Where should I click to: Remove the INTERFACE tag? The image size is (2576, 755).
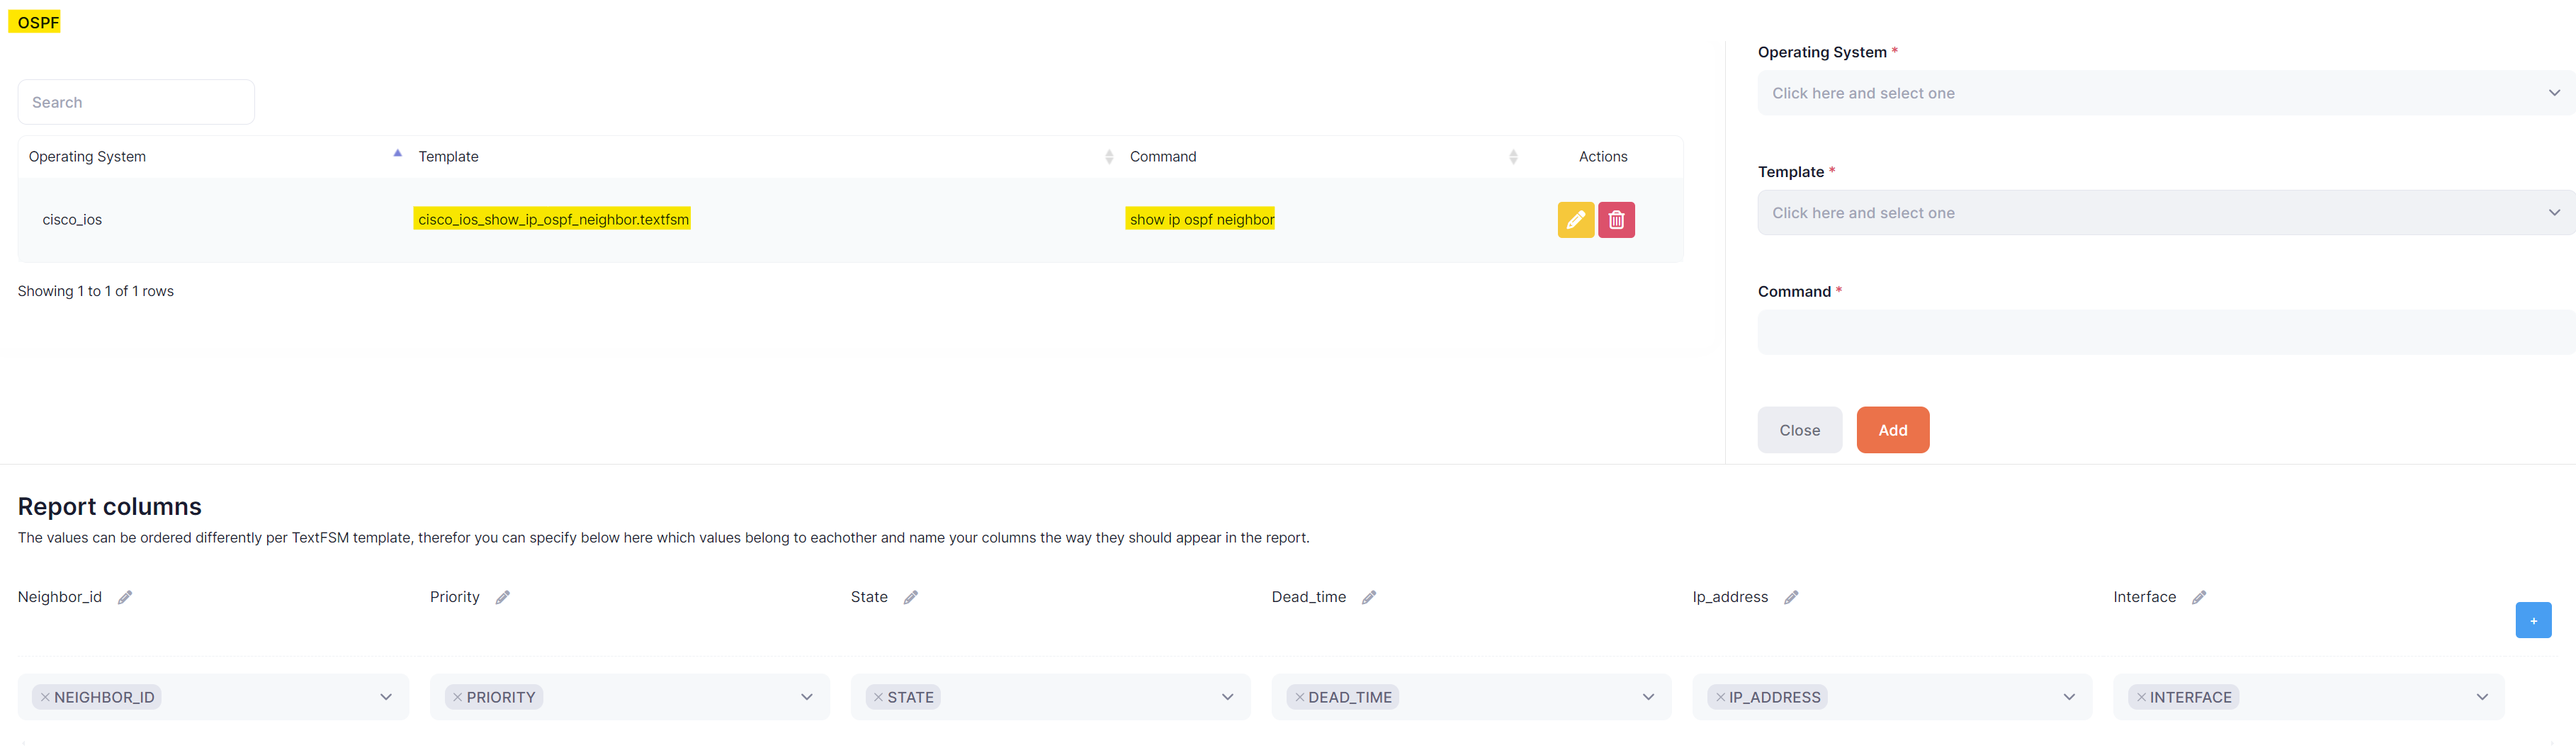tap(2141, 697)
